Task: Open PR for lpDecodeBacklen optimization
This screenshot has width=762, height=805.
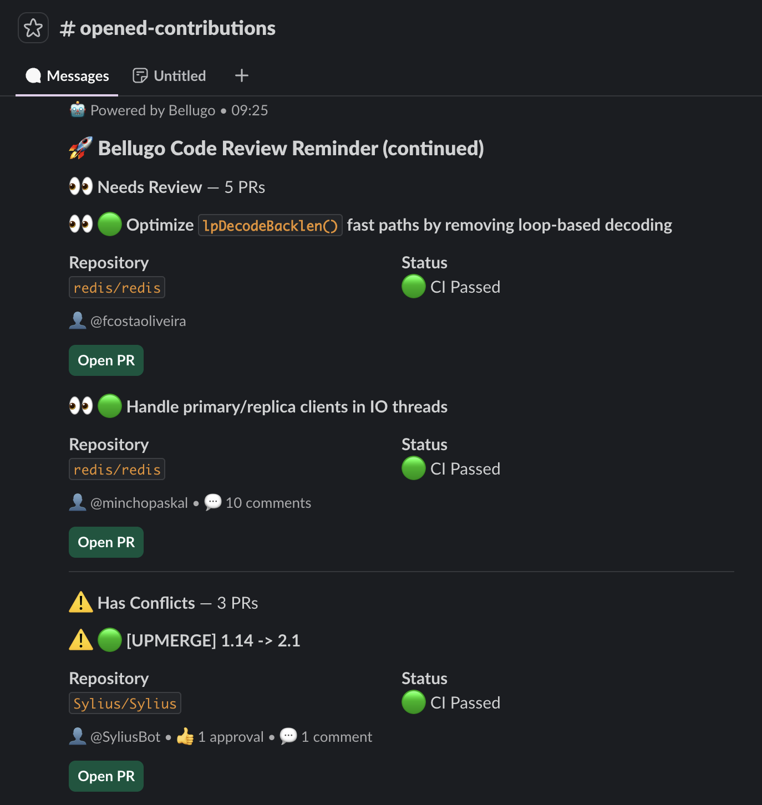Action: click(106, 360)
